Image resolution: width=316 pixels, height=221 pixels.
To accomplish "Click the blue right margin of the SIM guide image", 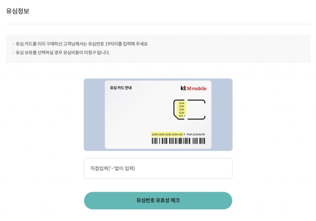I will tap(222, 115).
